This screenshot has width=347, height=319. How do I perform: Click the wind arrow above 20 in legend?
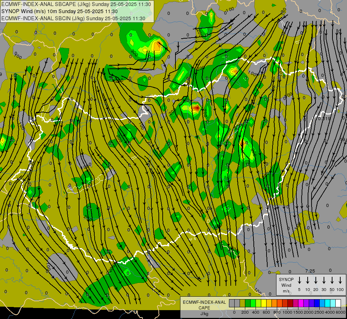[x=316, y=280]
